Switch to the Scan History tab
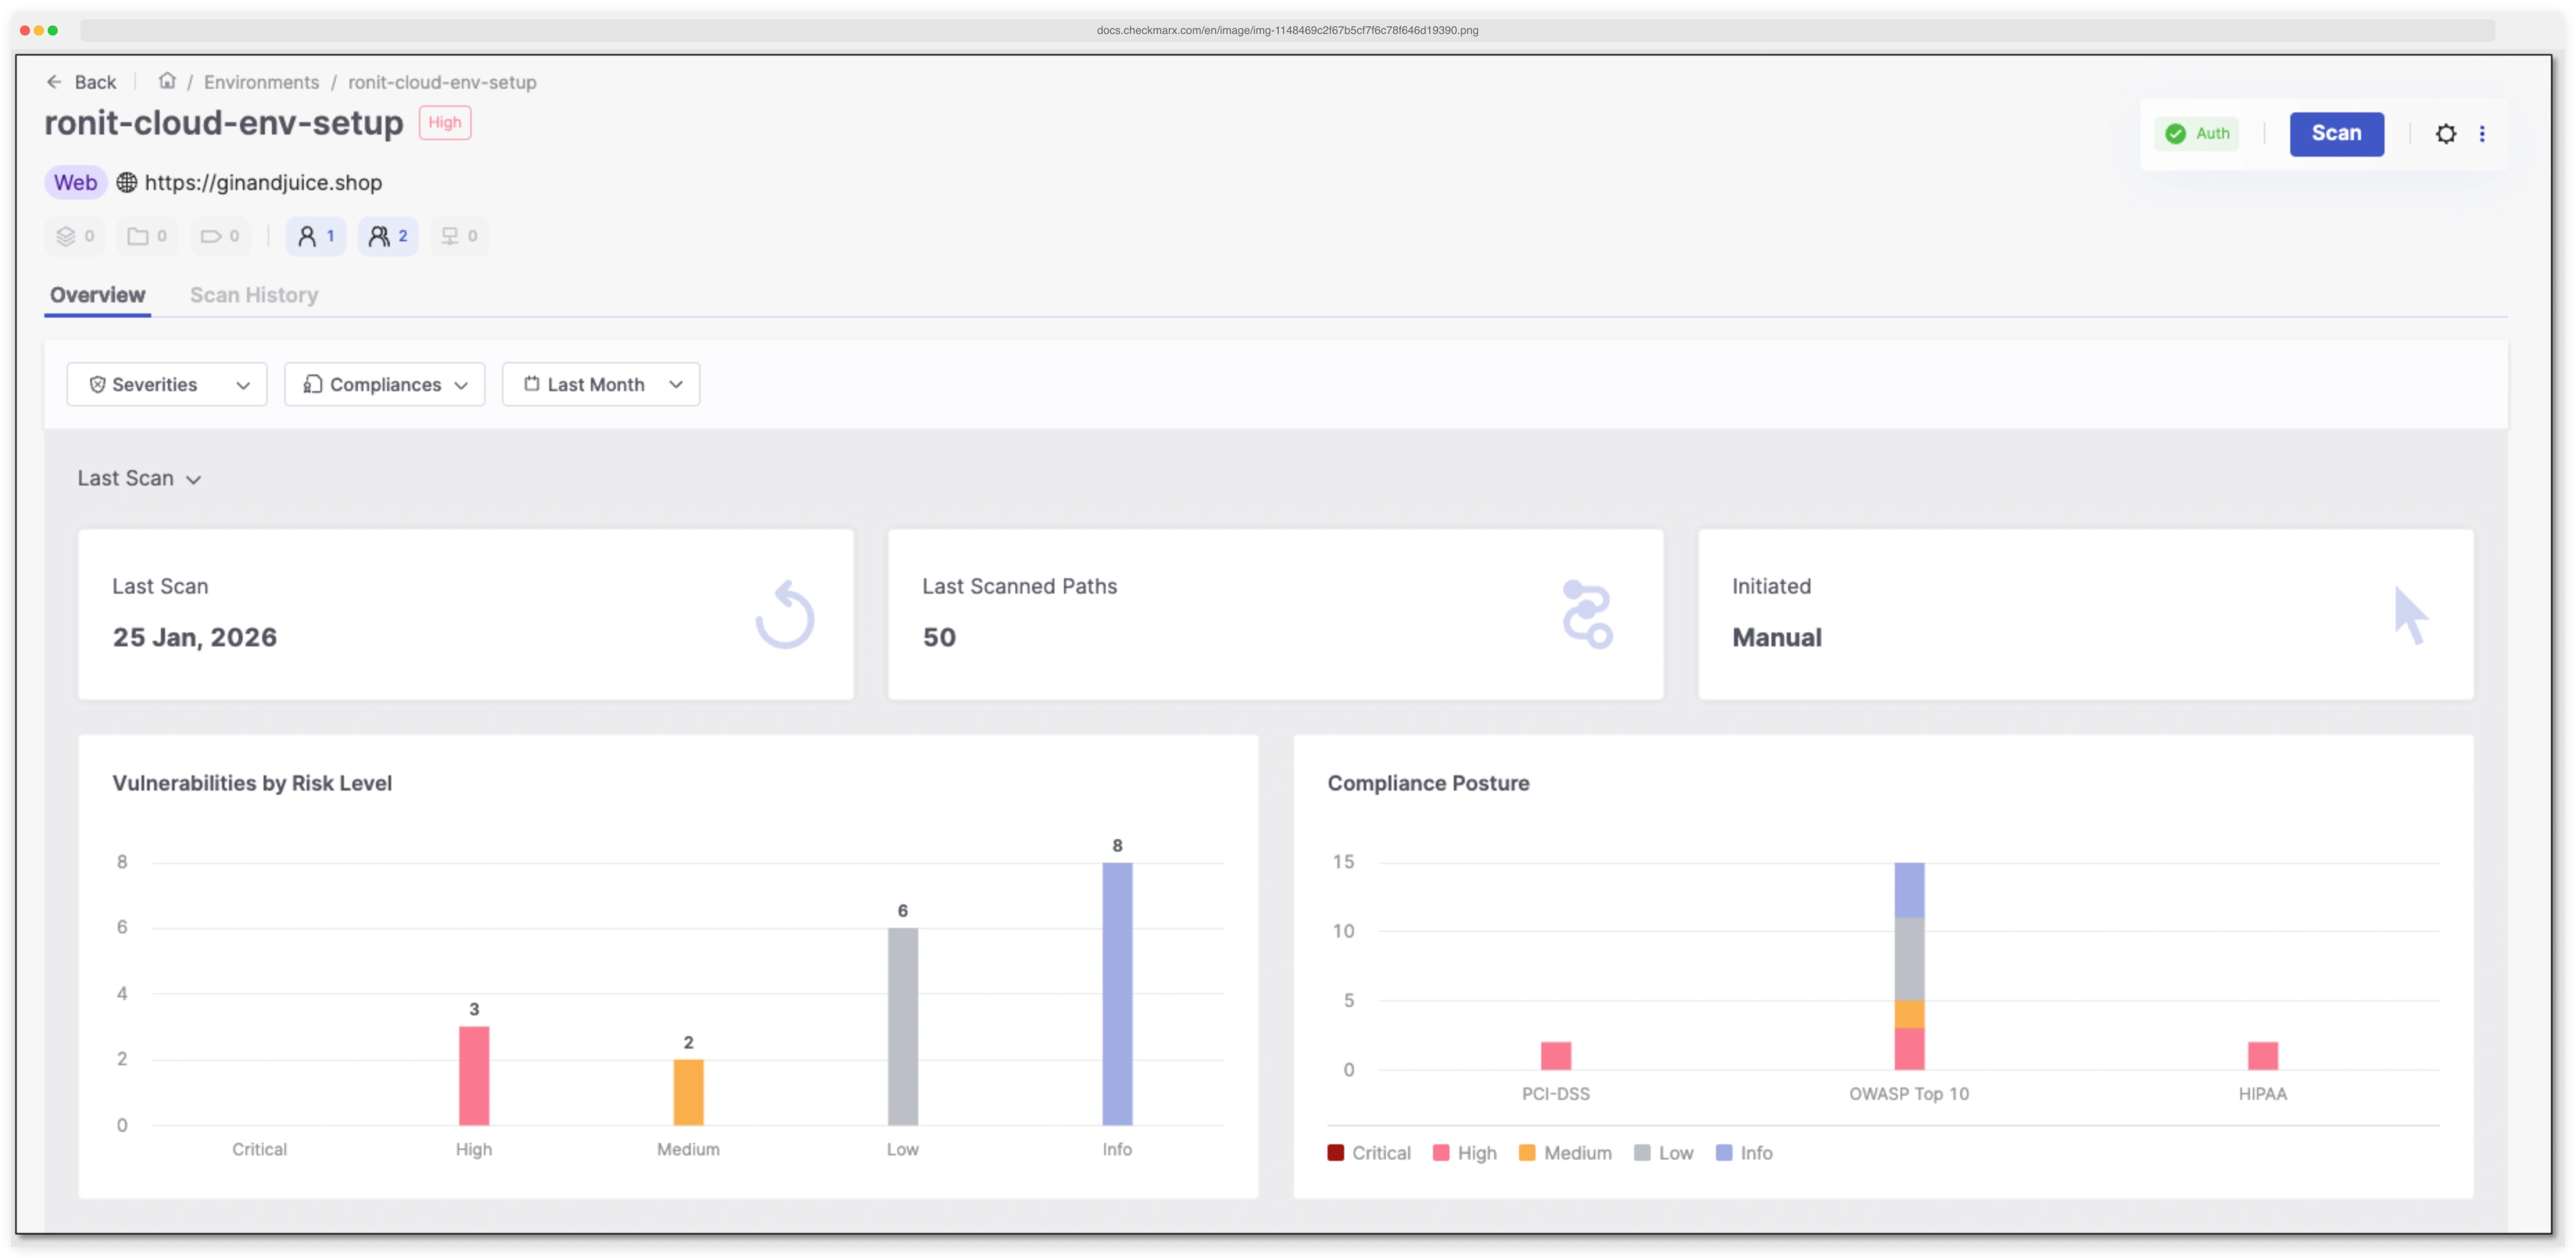 [x=254, y=294]
